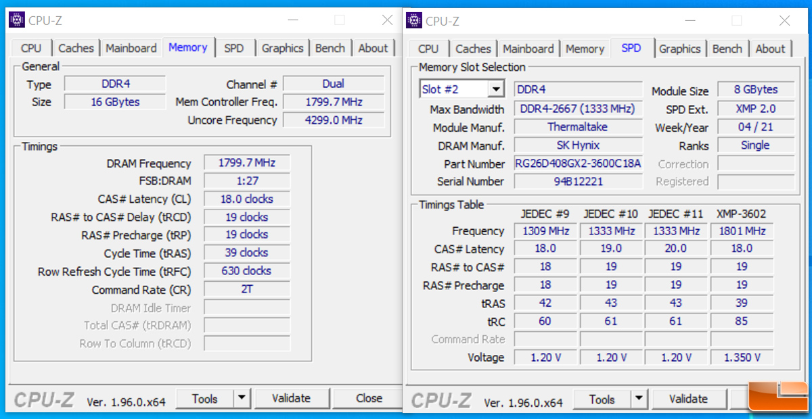Expand the Tools dropdown arrow in left window

(x=242, y=399)
